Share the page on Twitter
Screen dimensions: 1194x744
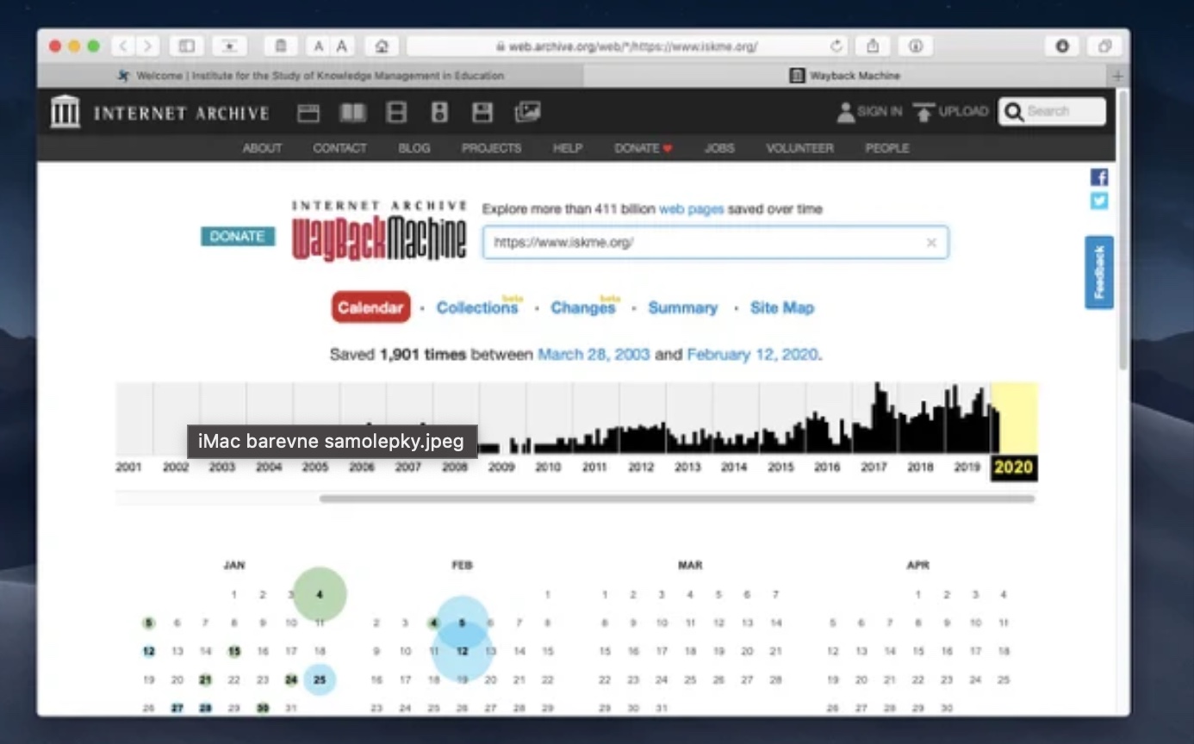pyautogui.click(x=1099, y=201)
